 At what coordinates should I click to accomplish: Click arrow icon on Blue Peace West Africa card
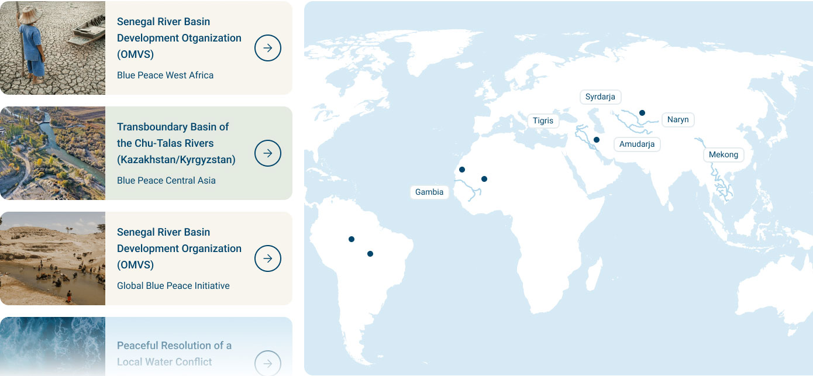[x=268, y=48]
